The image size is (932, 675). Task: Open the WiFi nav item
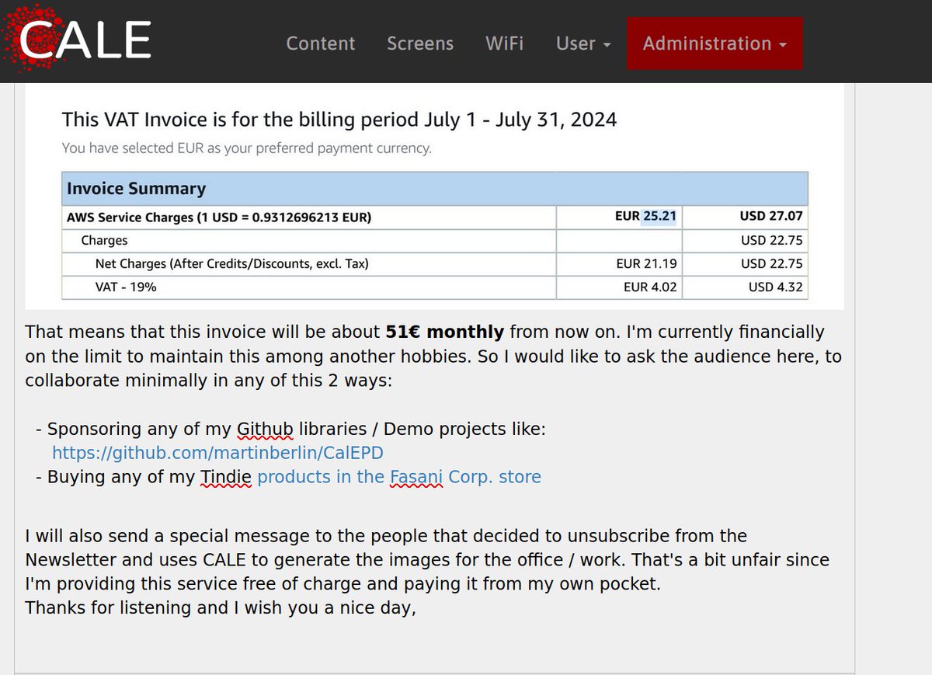tap(504, 43)
